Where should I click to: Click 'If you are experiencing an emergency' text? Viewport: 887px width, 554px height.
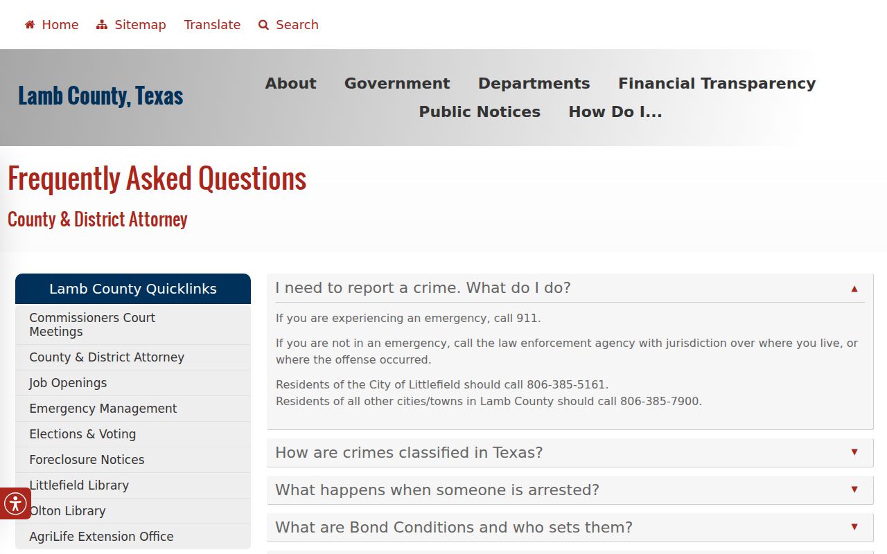pyautogui.click(x=408, y=319)
